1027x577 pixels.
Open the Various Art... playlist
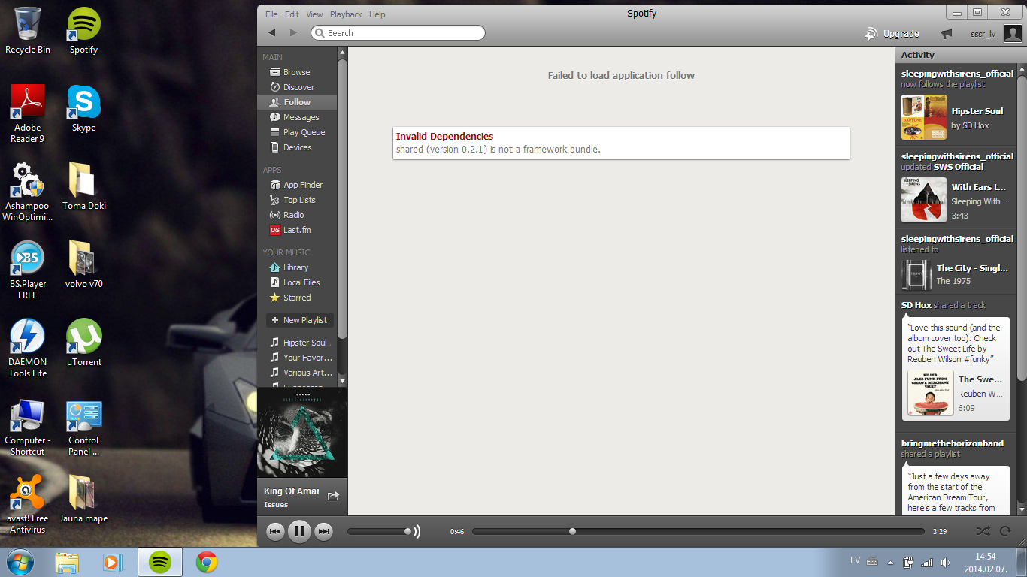[297, 373]
